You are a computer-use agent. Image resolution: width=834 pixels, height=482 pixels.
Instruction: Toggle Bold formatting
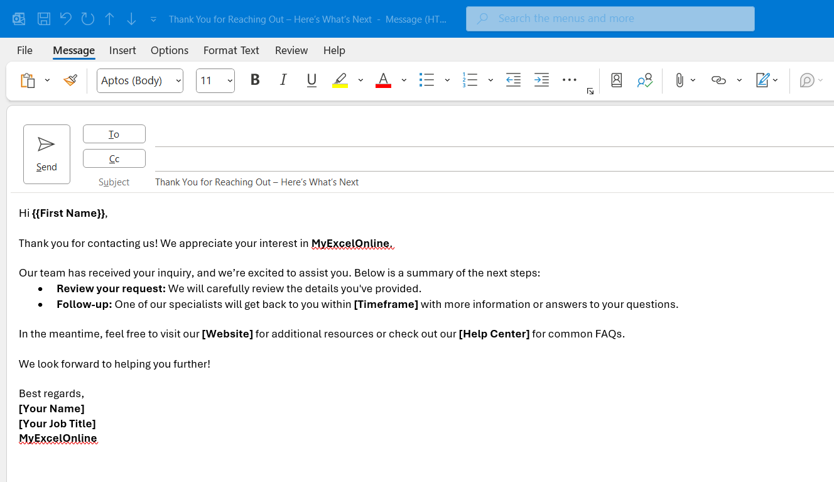pos(255,80)
